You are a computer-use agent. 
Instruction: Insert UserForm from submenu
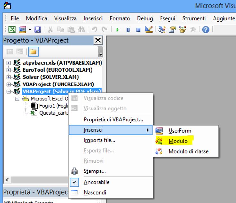pyautogui.click(x=186, y=131)
